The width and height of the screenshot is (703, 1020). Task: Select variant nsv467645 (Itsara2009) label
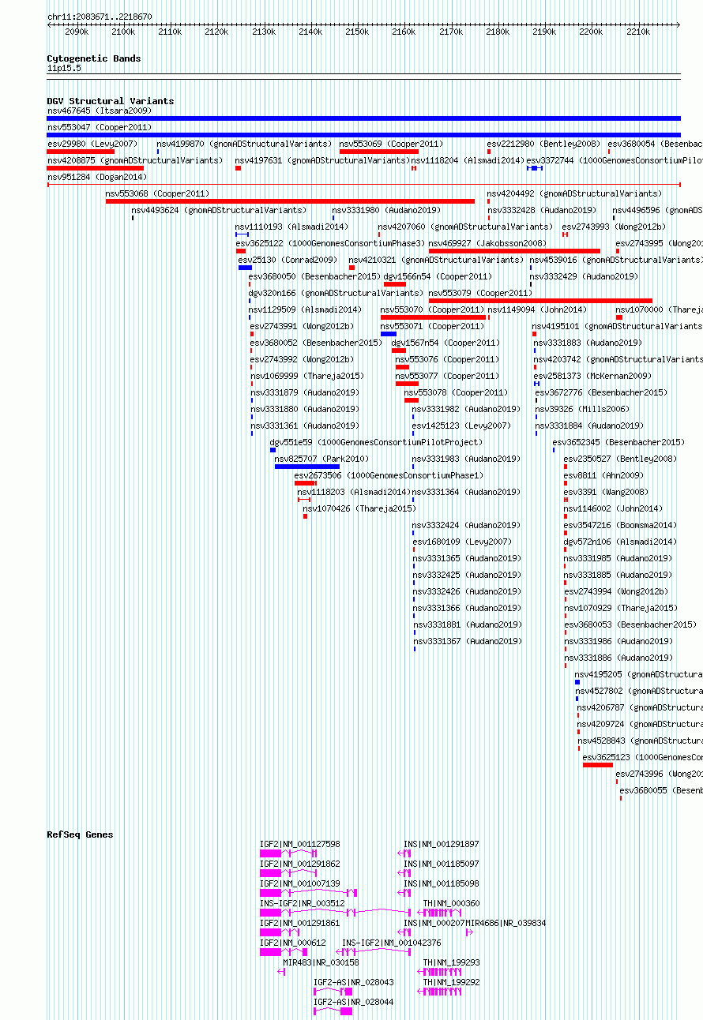(x=99, y=111)
